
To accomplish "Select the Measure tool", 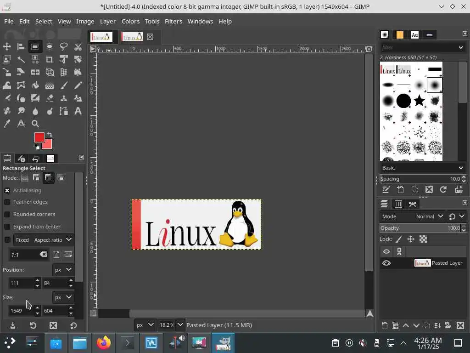I will 21,124.
